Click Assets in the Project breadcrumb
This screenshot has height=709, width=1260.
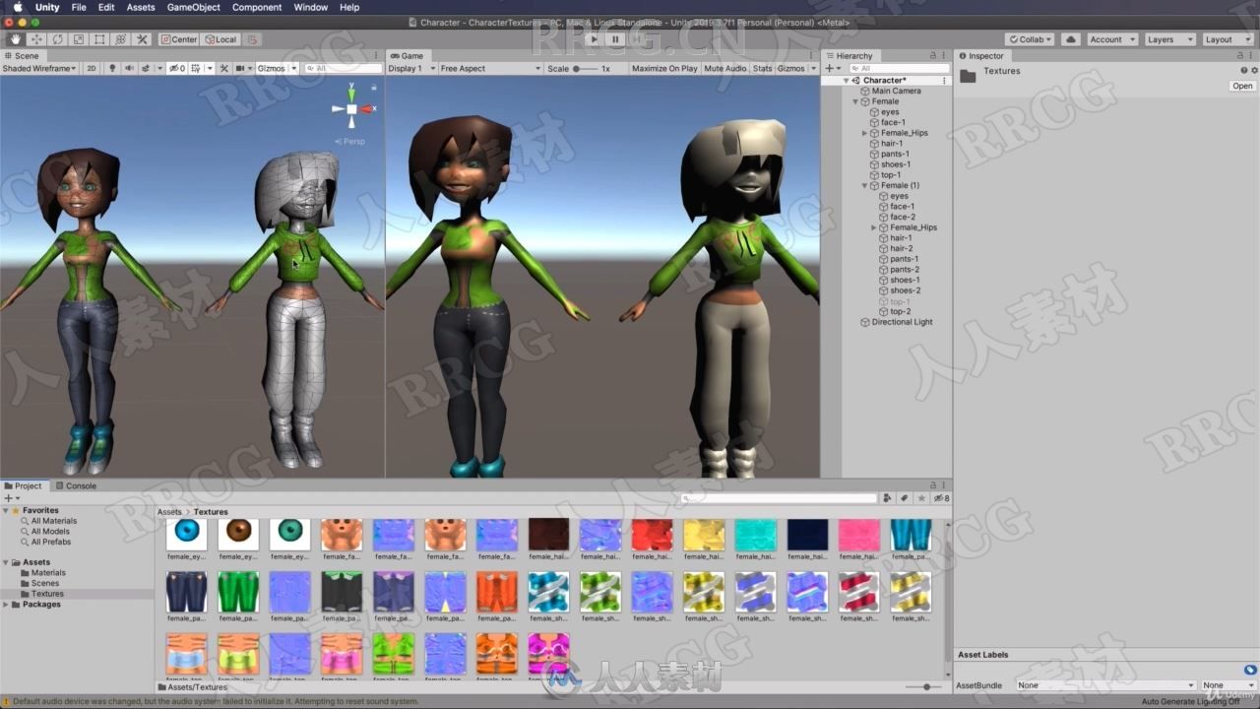point(169,512)
